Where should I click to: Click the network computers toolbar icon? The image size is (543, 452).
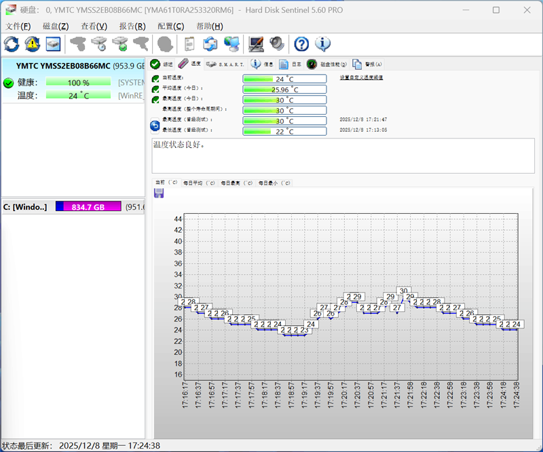click(231, 44)
